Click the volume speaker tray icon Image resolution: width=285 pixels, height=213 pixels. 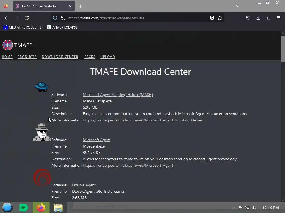click(254, 207)
